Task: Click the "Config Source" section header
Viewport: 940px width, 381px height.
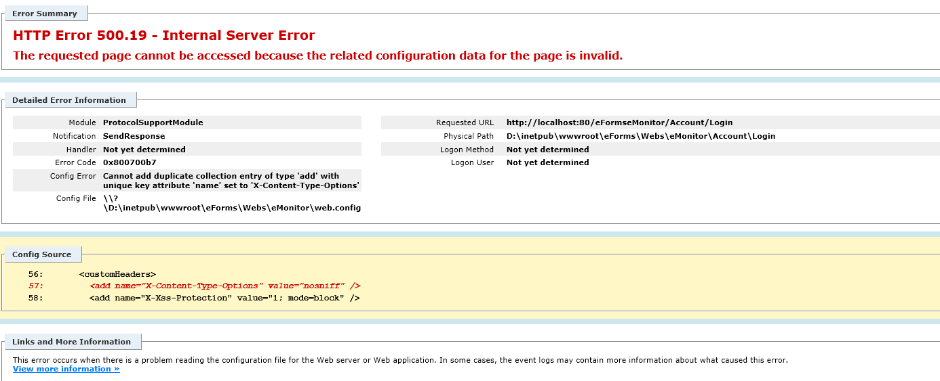Action: 42,254
